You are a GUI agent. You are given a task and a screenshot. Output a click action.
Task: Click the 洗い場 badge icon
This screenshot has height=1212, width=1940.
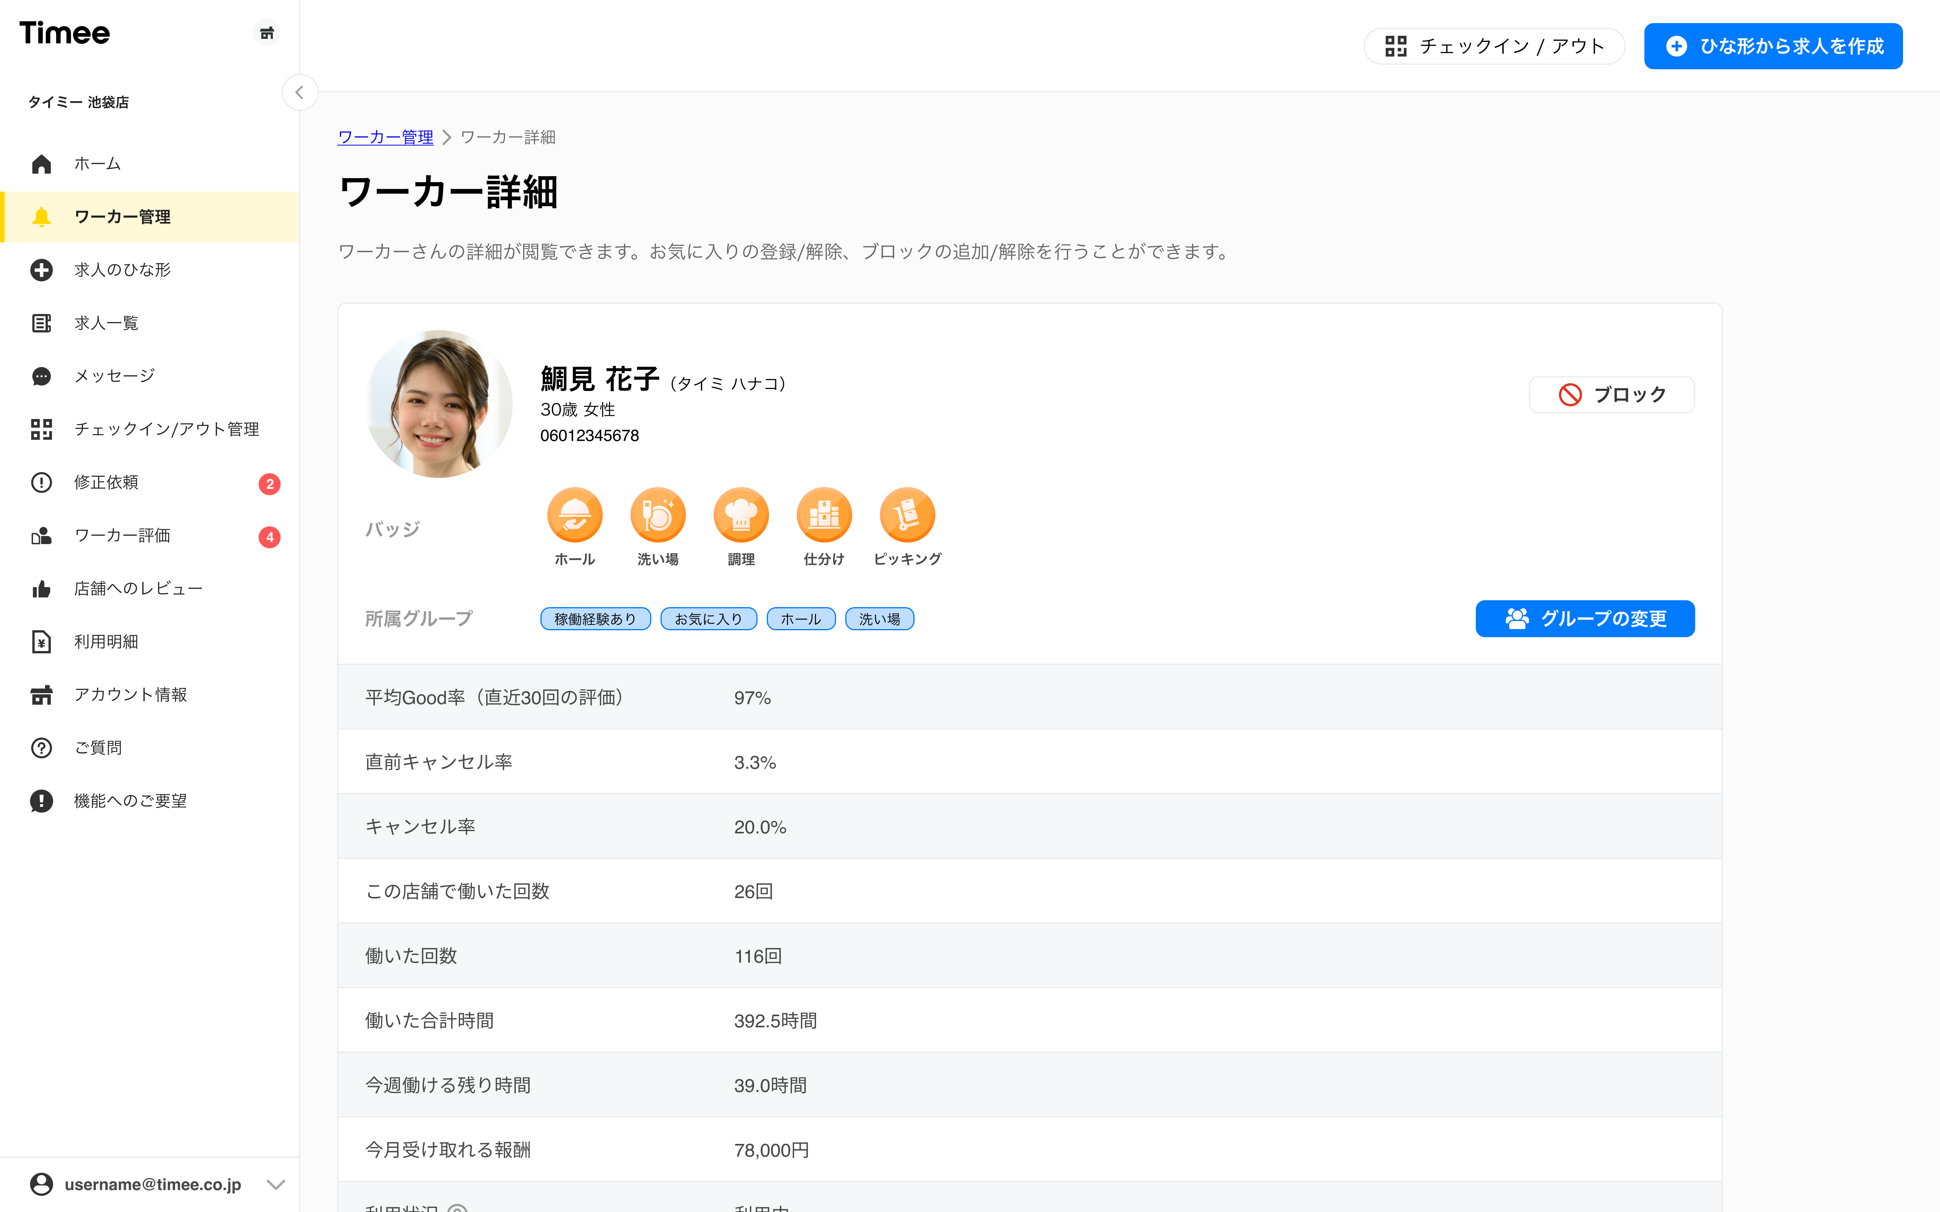[658, 515]
